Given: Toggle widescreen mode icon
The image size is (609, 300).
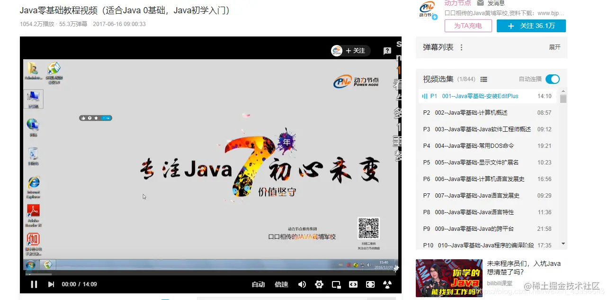Looking at the screenshot, I should pos(353,284).
